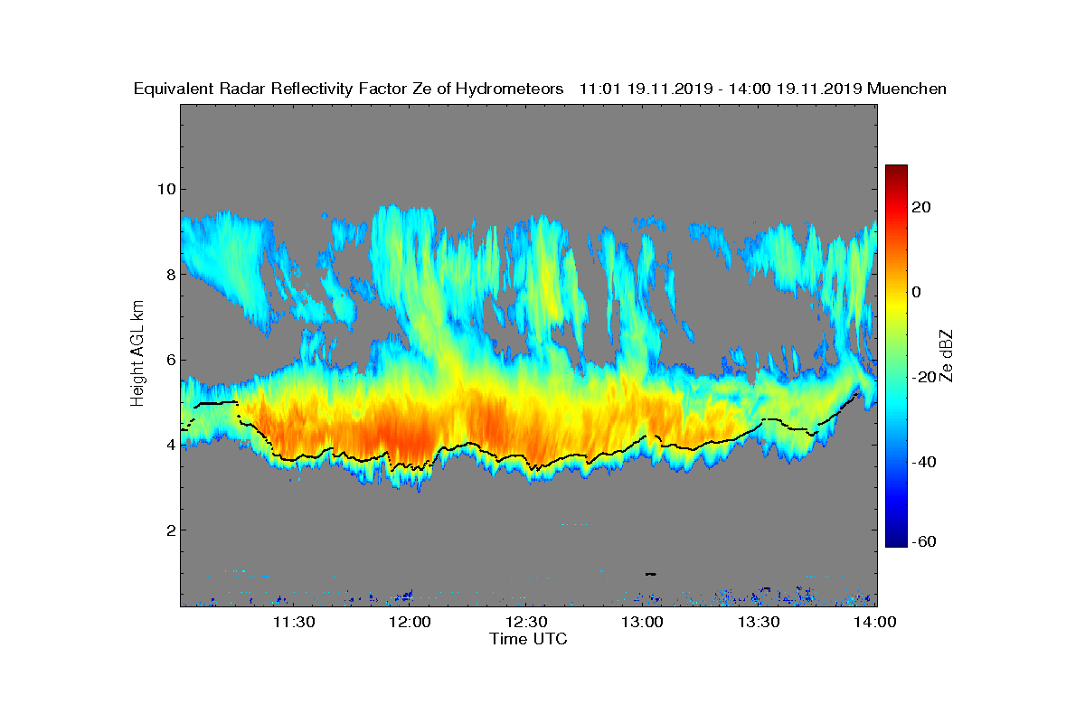The image size is (1085, 723).
Task: Click the colorbar 20 label
Action: tap(921, 208)
